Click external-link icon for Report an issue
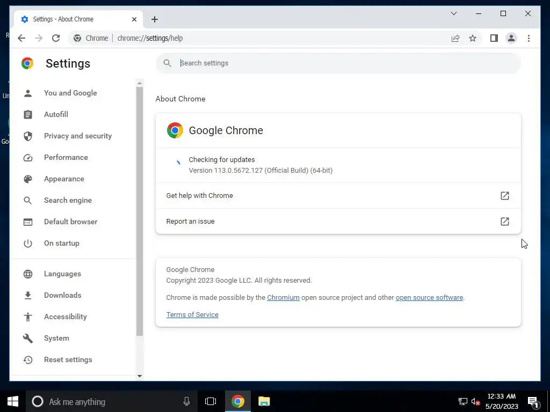 504,222
